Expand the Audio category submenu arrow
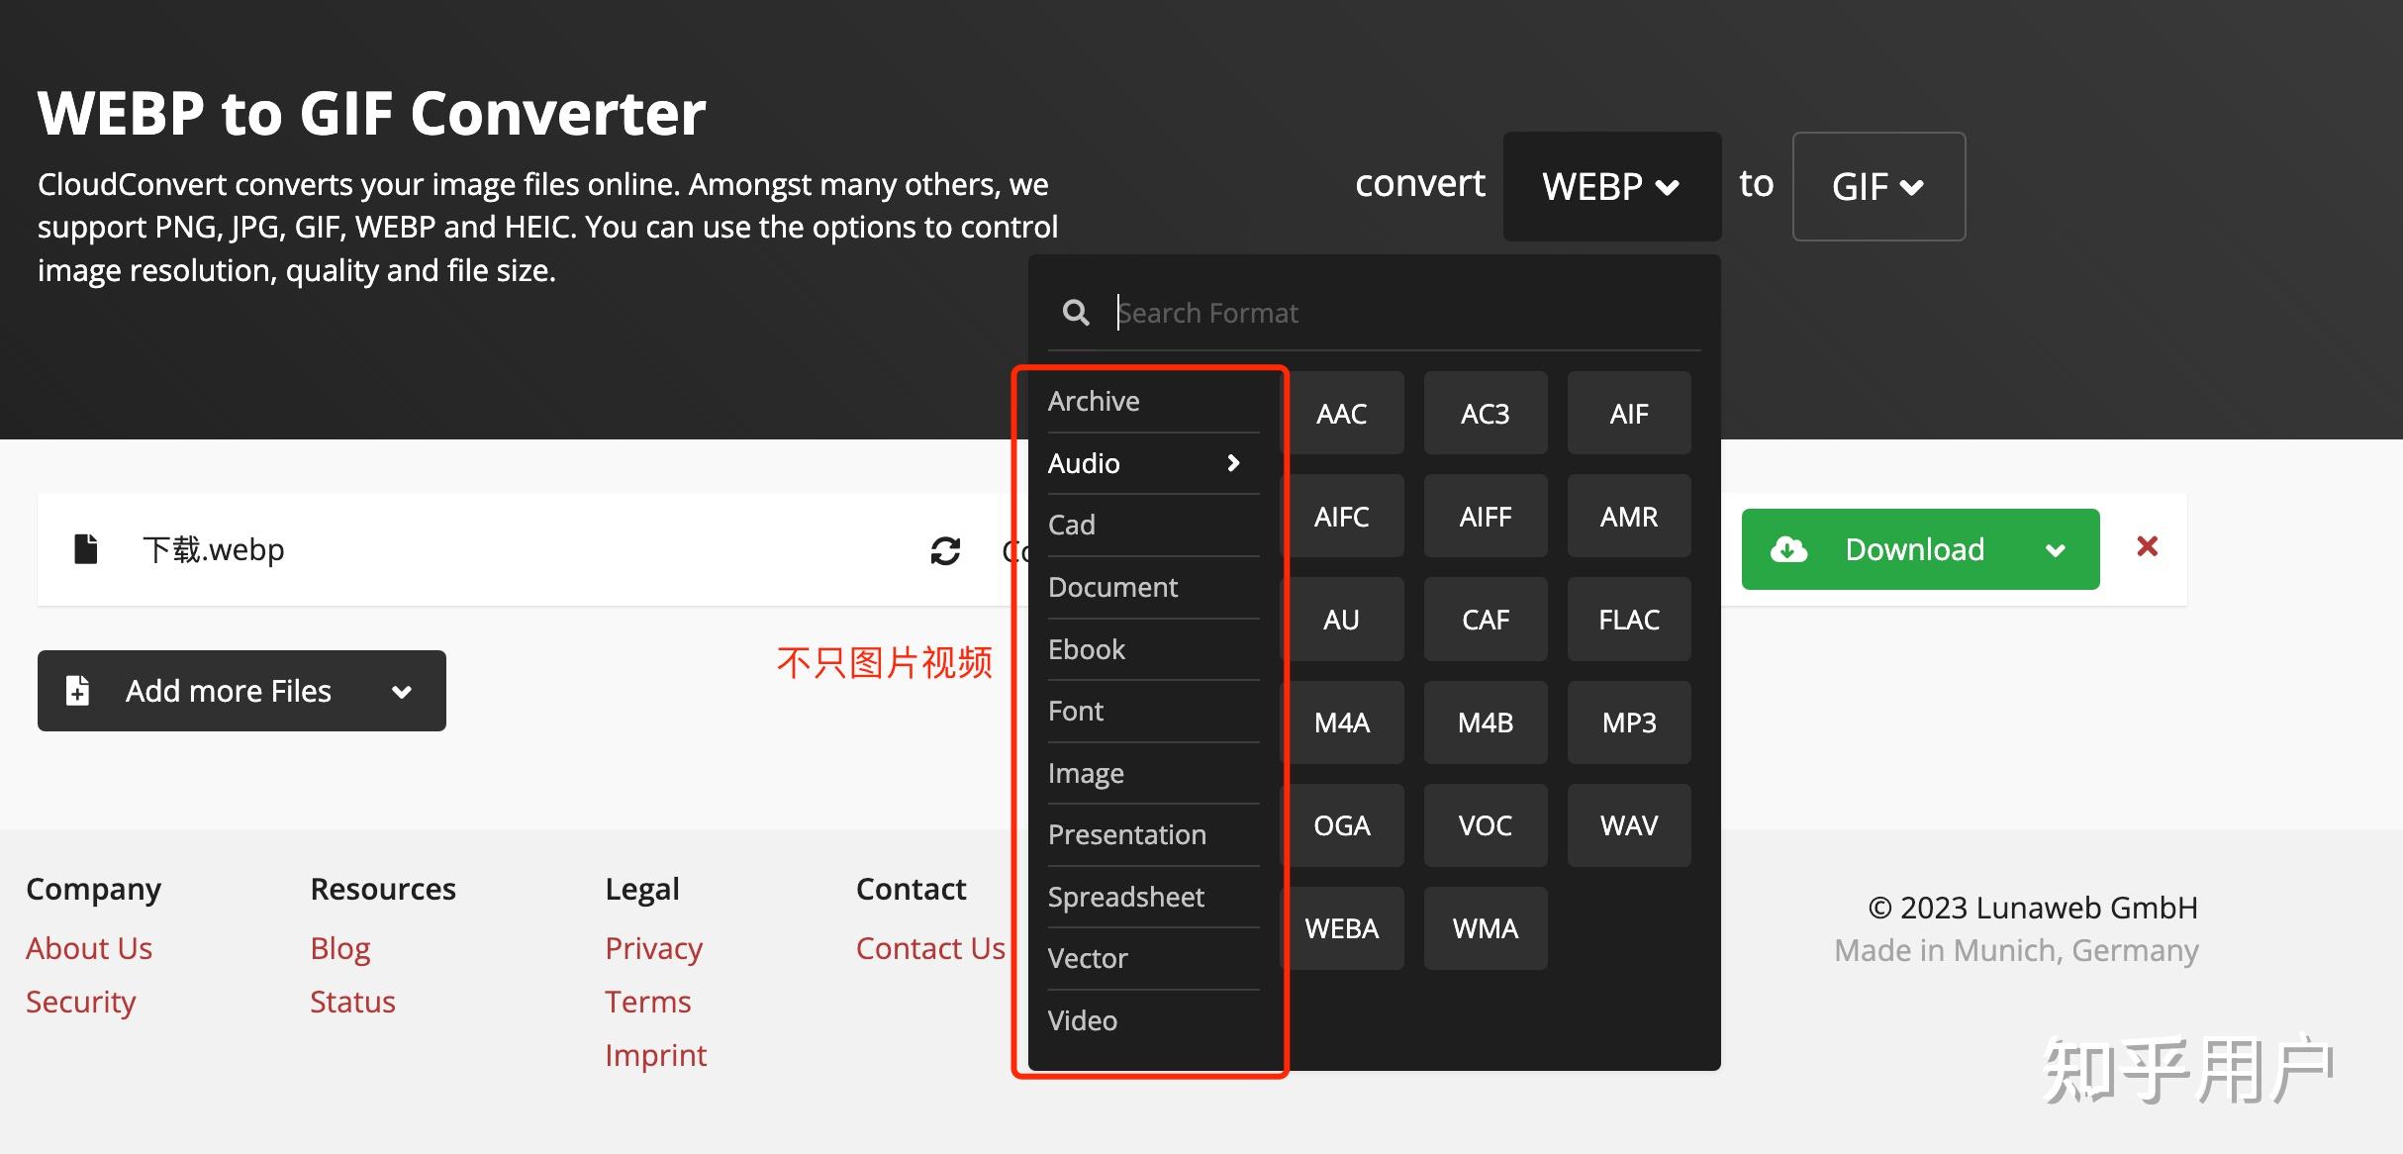2403x1154 pixels. [1234, 462]
